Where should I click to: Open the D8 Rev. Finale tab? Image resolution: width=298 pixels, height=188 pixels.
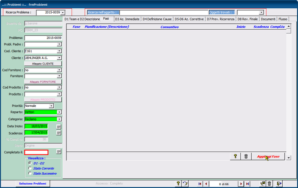(247, 19)
